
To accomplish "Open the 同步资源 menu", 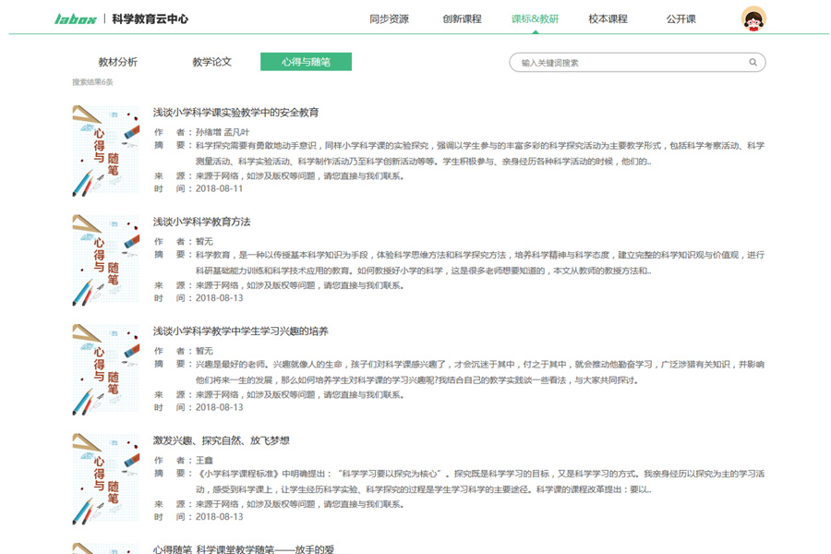I will tap(389, 18).
